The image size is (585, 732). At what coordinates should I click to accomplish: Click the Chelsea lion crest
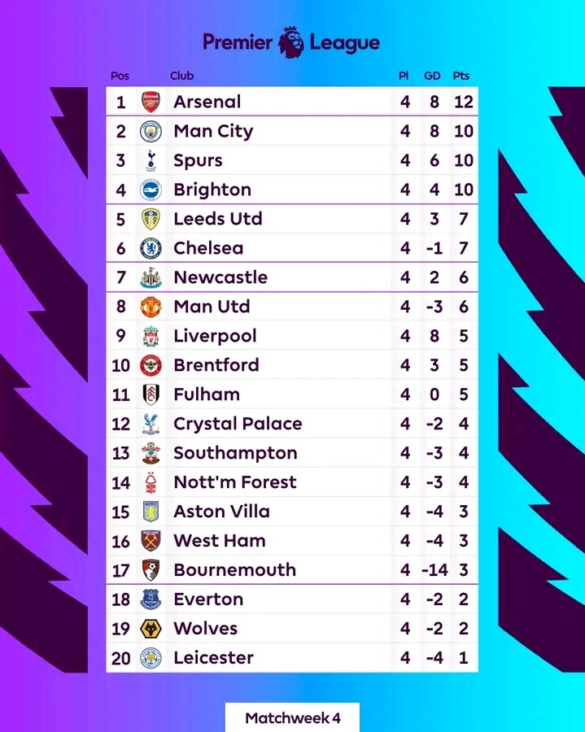point(151,248)
